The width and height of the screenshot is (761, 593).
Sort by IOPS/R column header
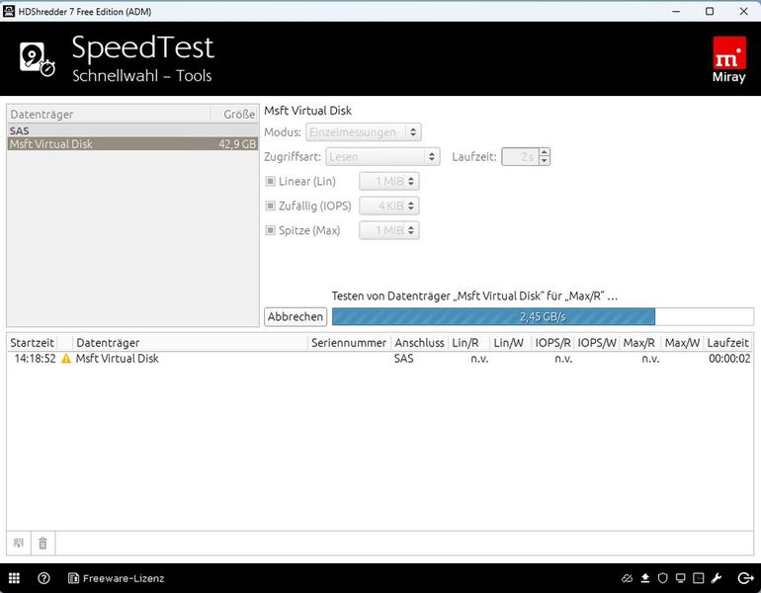click(552, 343)
